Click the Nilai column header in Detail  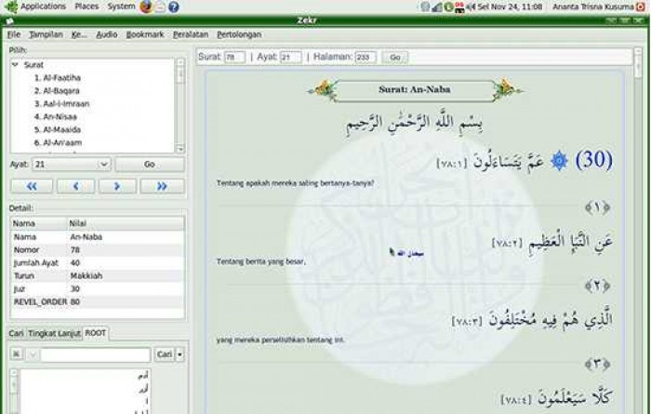(126, 223)
